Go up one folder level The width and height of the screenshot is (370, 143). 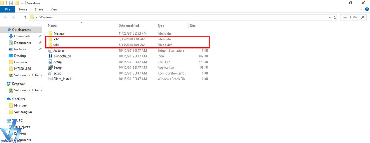pyautogui.click(x=25, y=17)
